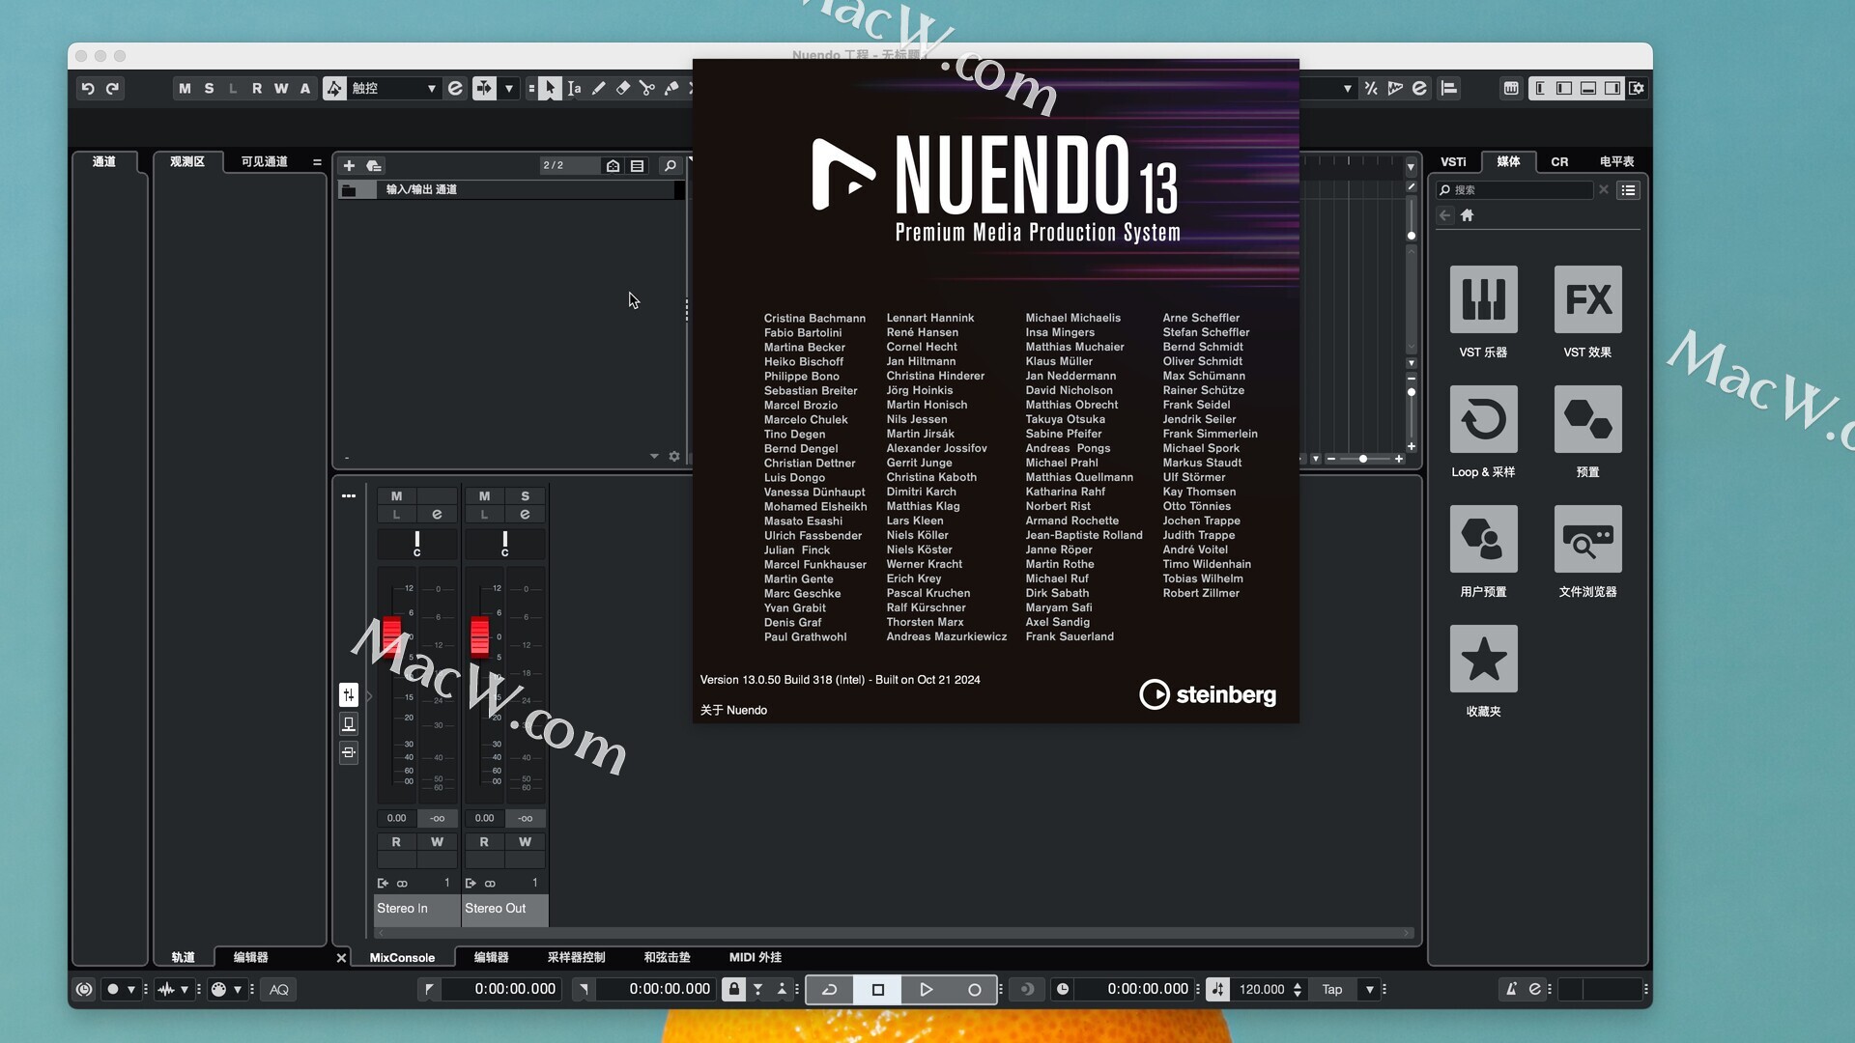This screenshot has width=1855, height=1043.
Task: Click the time format clock icon
Action: 1062,989
